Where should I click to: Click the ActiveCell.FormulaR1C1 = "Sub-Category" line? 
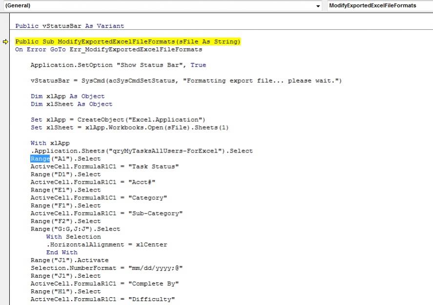click(106, 214)
